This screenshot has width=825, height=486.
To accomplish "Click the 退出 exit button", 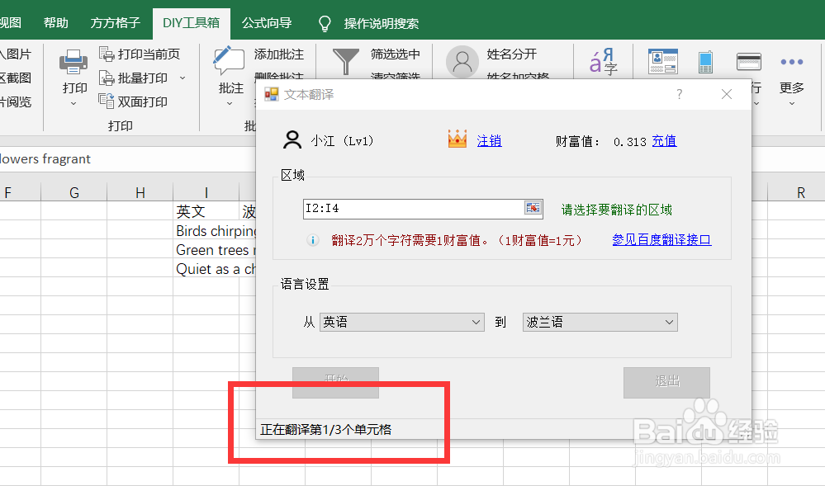I will click(x=666, y=383).
